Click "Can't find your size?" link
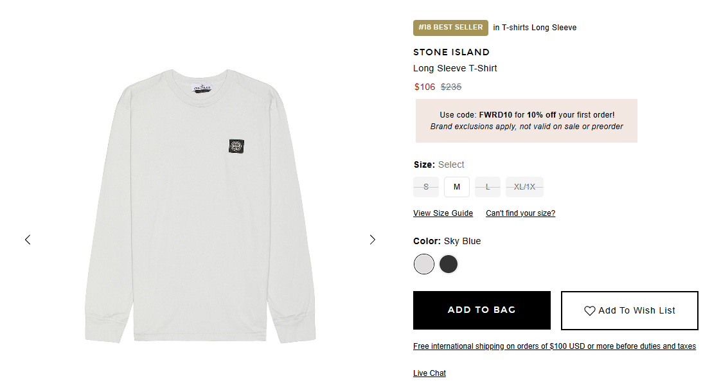This screenshot has width=721, height=390. pyautogui.click(x=520, y=213)
